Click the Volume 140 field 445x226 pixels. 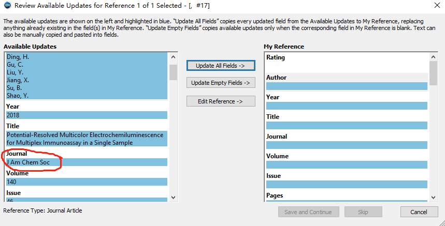click(x=87, y=182)
